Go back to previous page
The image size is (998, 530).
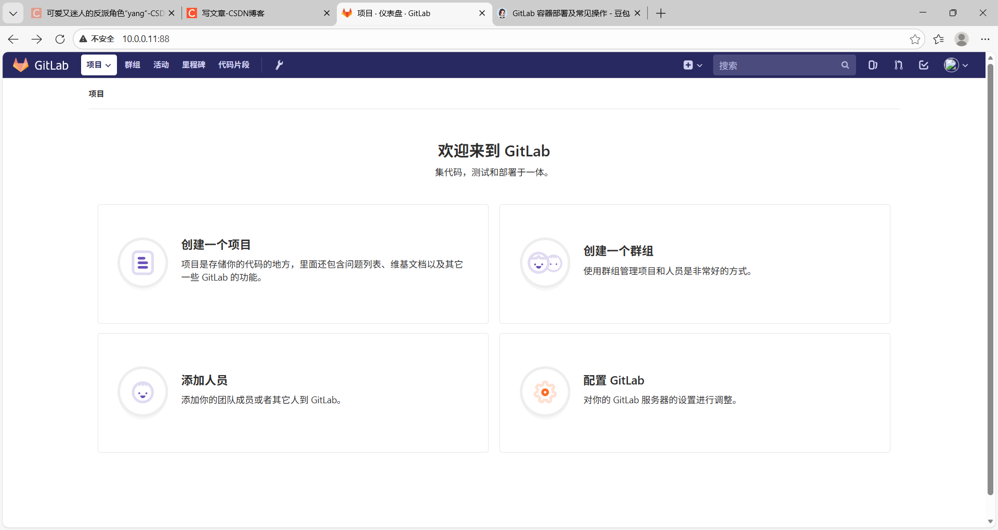(14, 39)
